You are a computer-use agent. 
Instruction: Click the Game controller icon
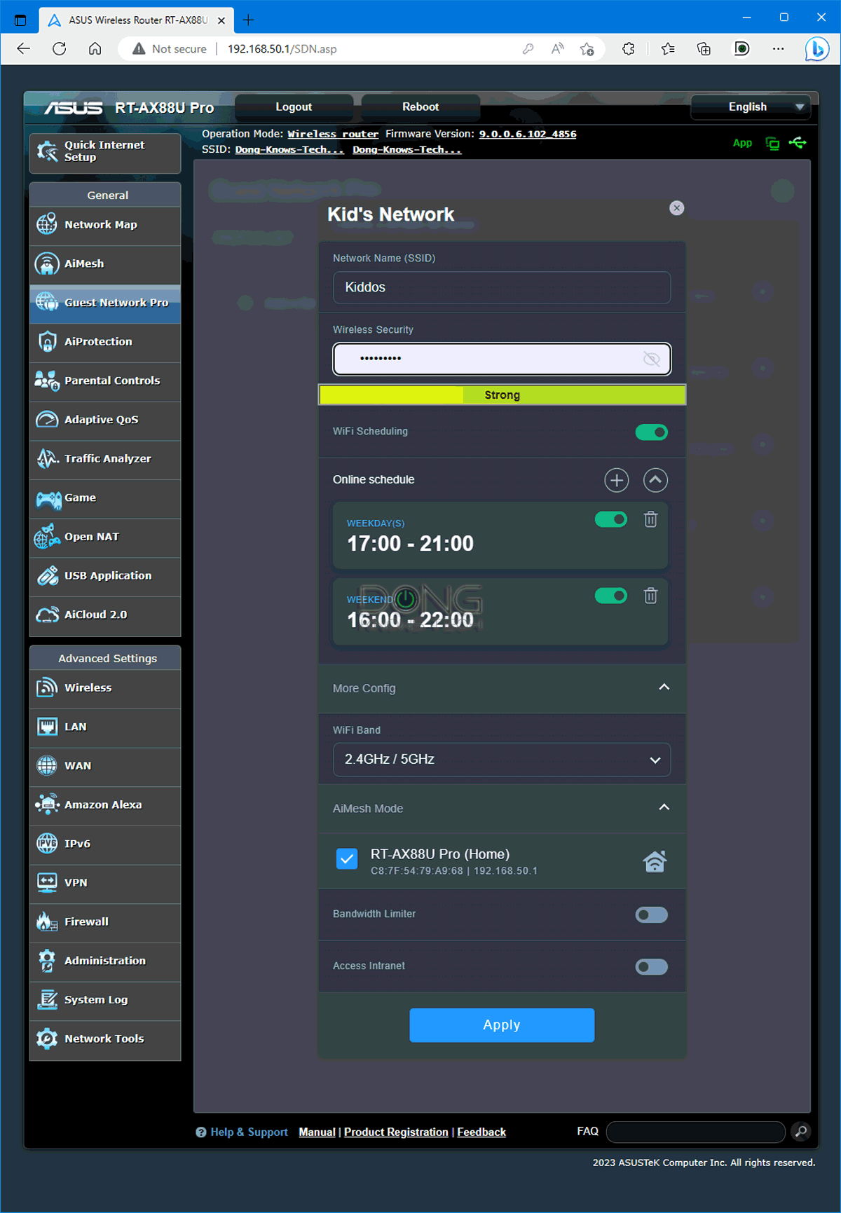pyautogui.click(x=48, y=498)
